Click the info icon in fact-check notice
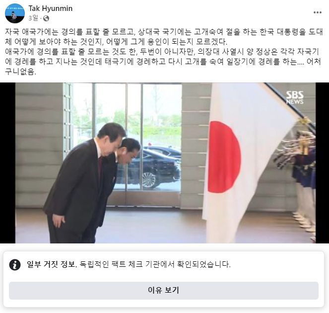Viewport: 329px width, 313px height. coord(15,264)
